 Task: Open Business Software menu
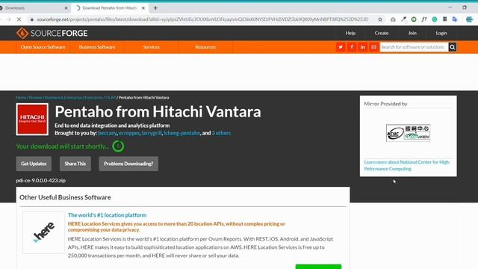click(x=97, y=47)
